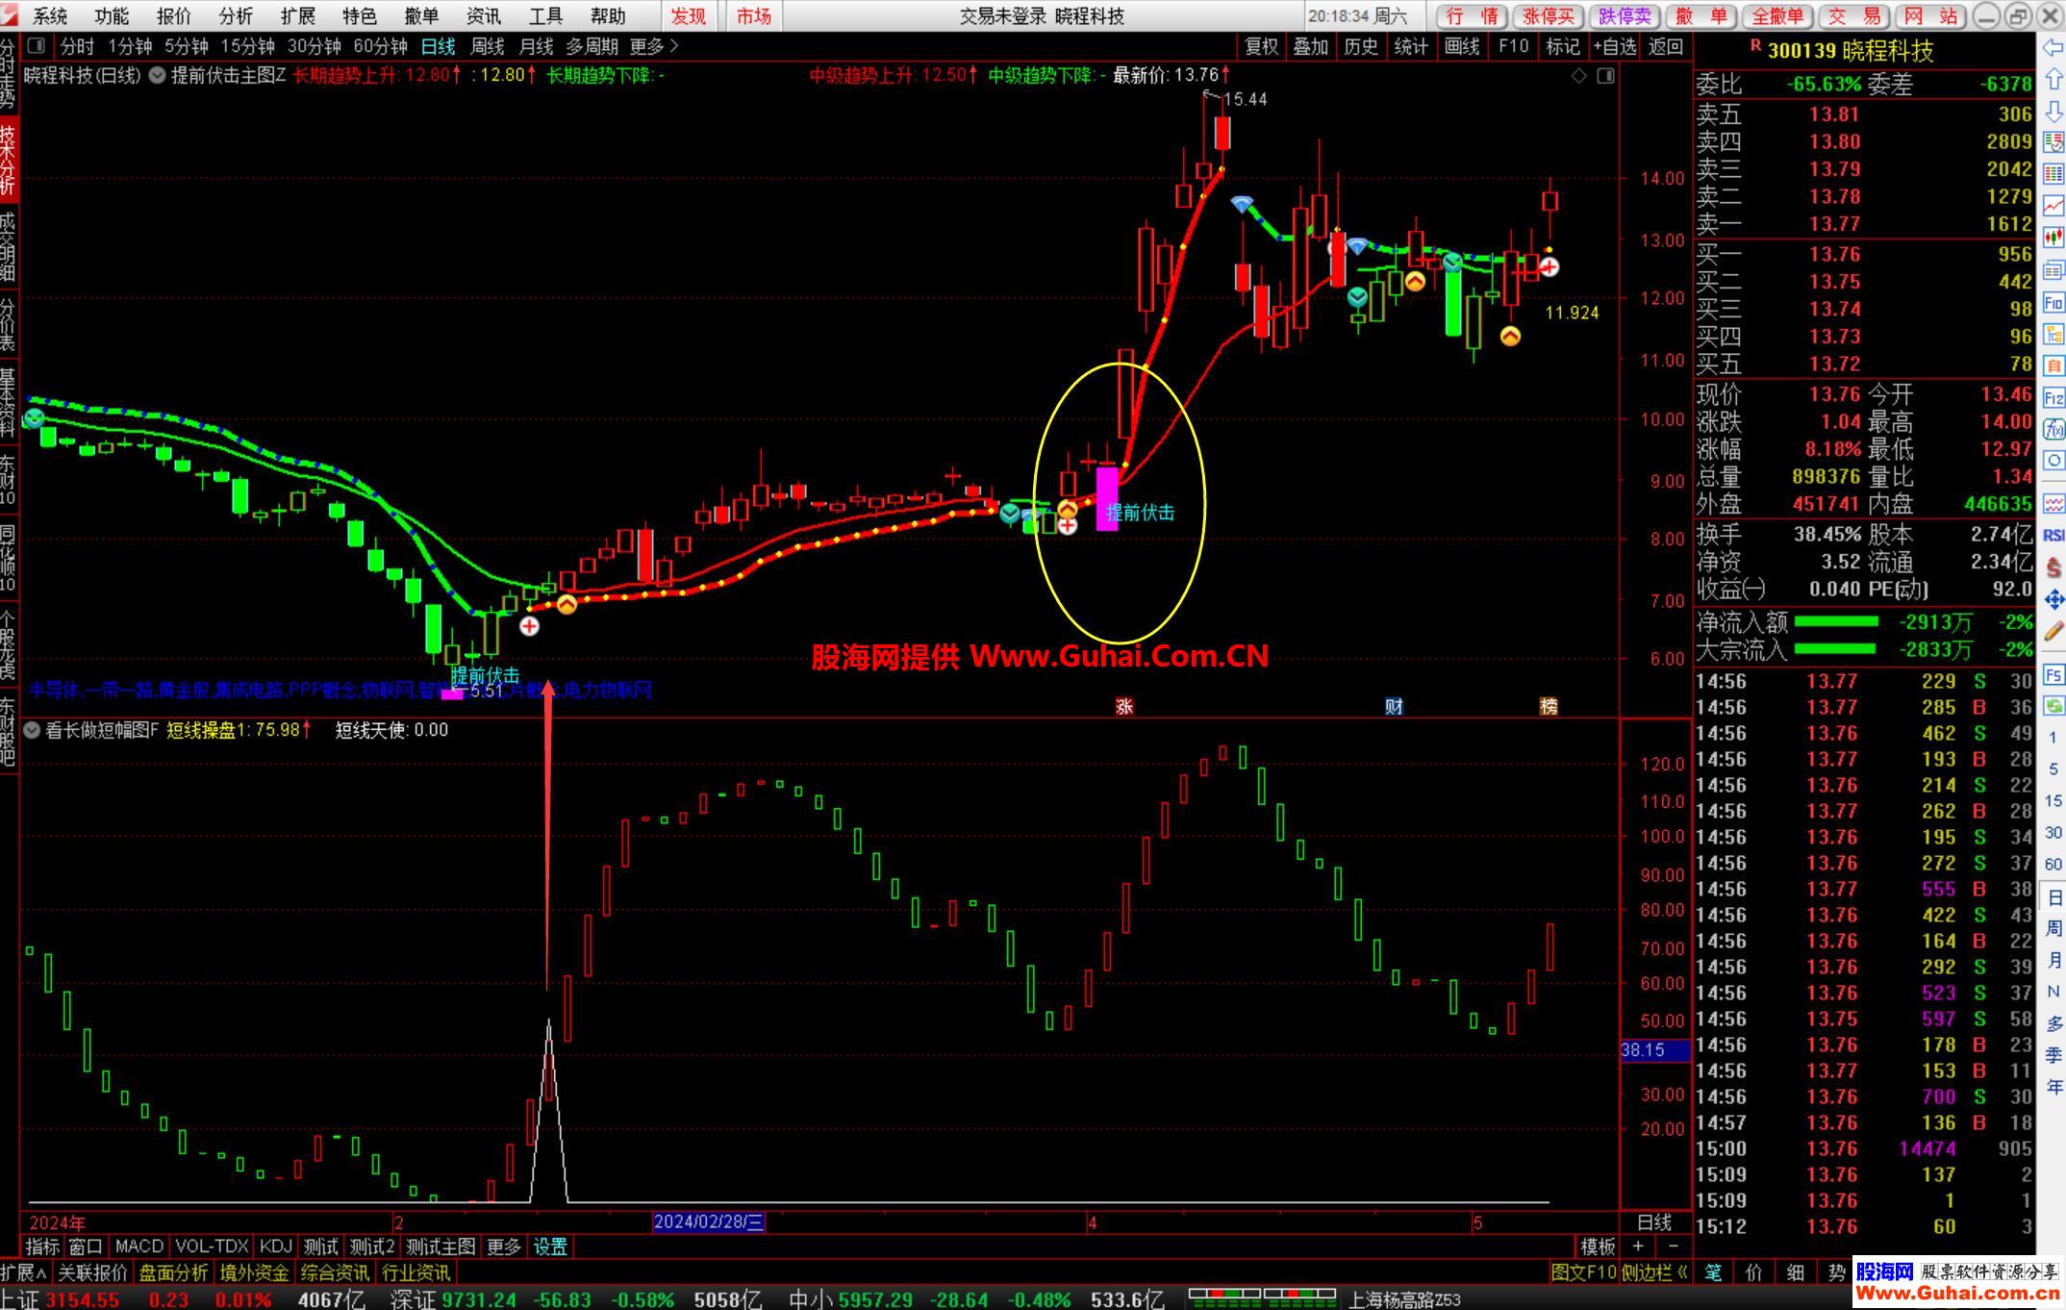Switch to 15分钟 period
Image resolution: width=2066 pixels, height=1310 pixels.
click(247, 46)
